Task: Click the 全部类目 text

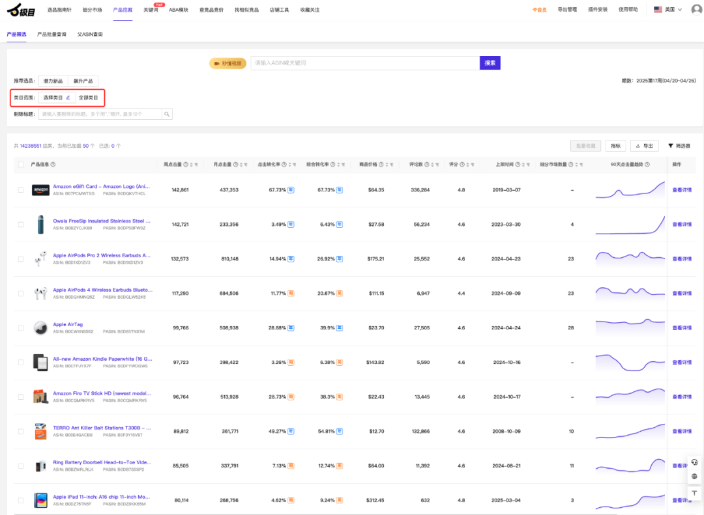Action: pyautogui.click(x=89, y=98)
